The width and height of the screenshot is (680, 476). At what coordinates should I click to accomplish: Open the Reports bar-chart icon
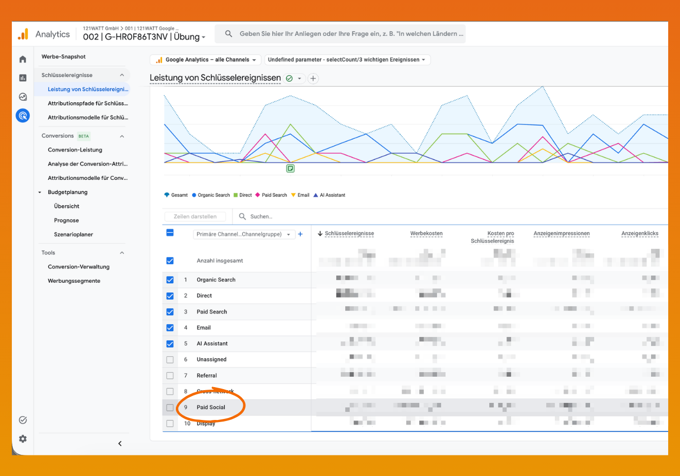(x=23, y=78)
